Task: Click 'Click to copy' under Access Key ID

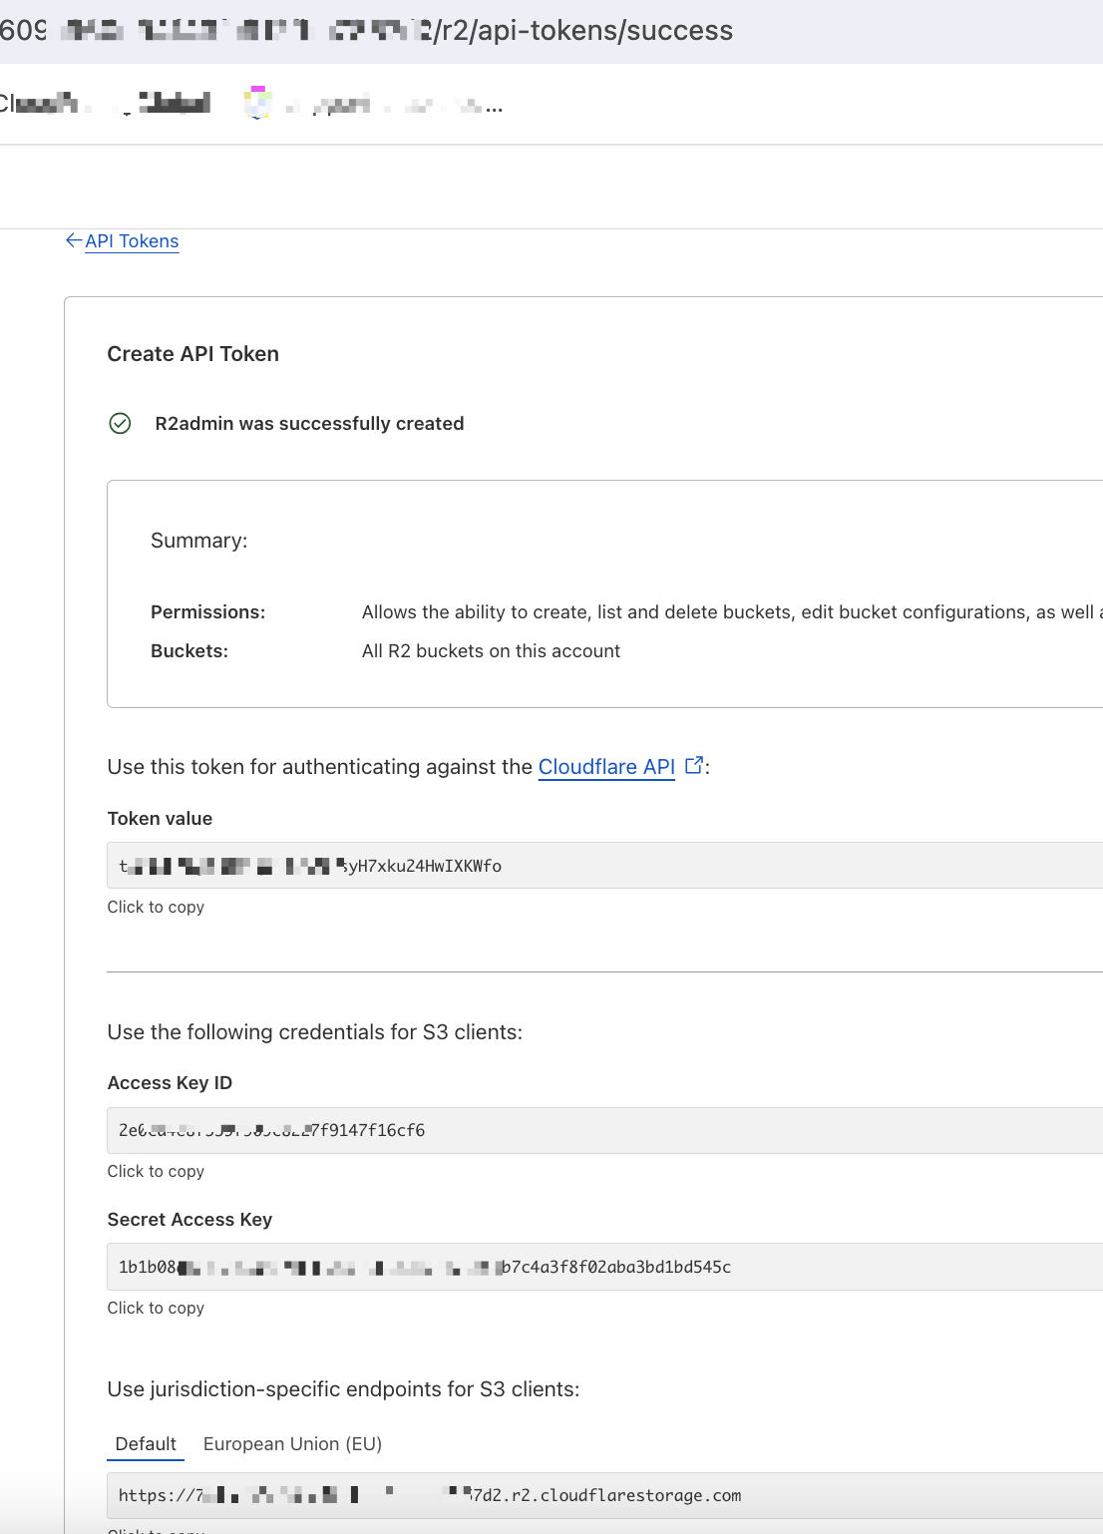Action: pyautogui.click(x=156, y=1171)
